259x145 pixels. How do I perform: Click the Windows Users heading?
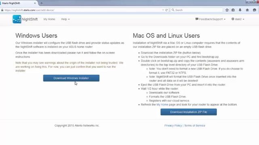click(36, 36)
